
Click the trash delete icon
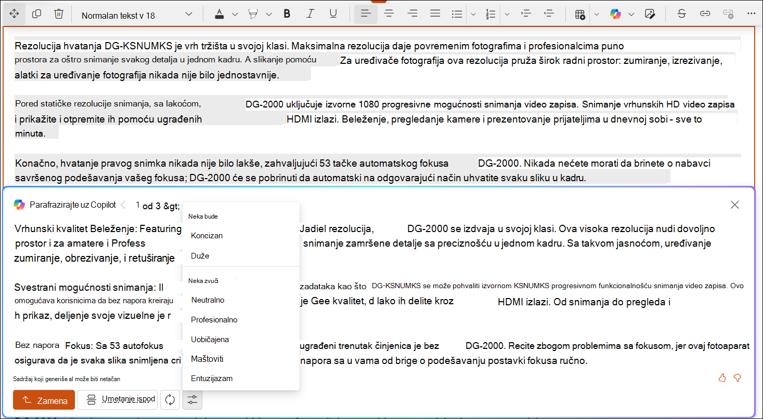59,14
